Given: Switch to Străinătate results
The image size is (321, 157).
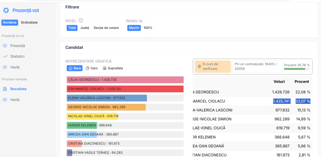Looking at the screenshot, I should [x=29, y=22].
